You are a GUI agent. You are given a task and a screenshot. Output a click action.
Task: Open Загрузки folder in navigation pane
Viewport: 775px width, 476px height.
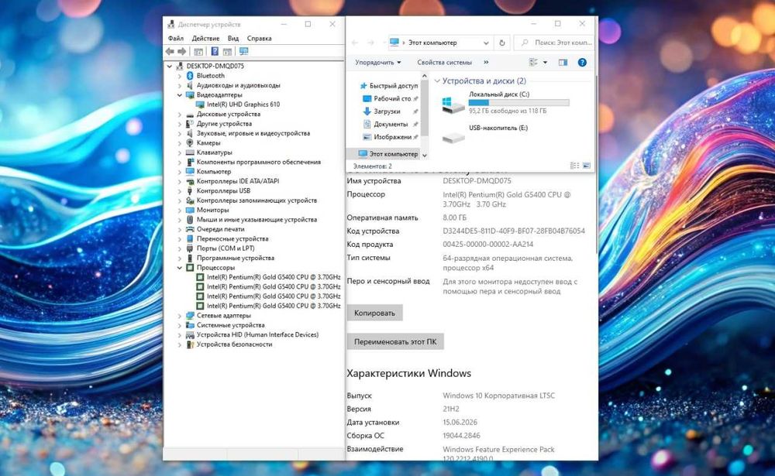(x=387, y=111)
